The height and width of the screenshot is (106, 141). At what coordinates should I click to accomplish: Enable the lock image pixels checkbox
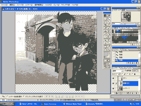[x=122, y=74]
